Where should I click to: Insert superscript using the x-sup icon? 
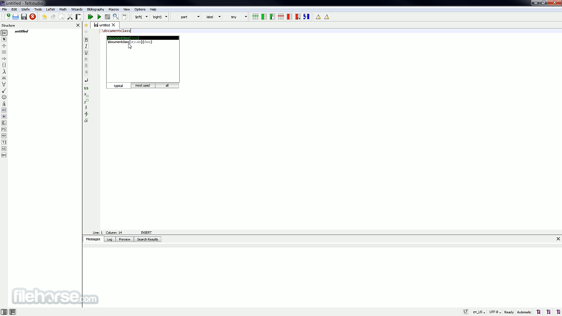click(86, 101)
